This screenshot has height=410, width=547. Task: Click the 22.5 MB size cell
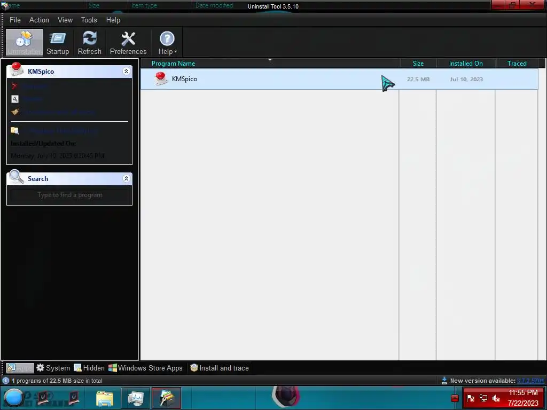pyautogui.click(x=418, y=79)
